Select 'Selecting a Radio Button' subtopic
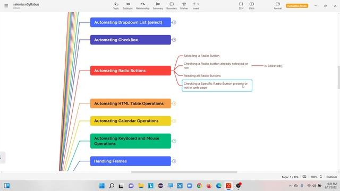340x191 pixels. (201, 56)
